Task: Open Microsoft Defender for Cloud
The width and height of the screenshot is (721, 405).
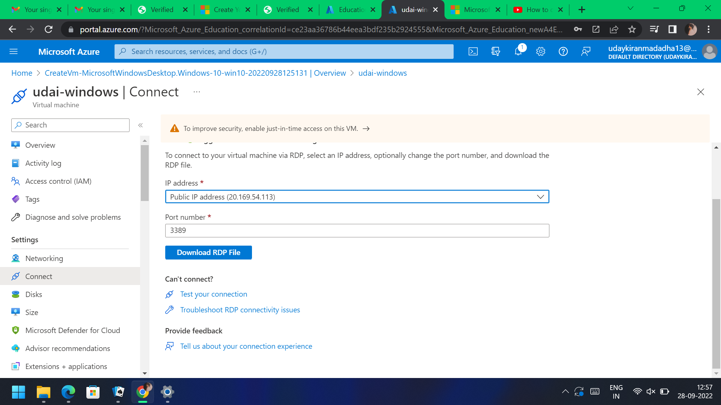Action: pyautogui.click(x=73, y=330)
